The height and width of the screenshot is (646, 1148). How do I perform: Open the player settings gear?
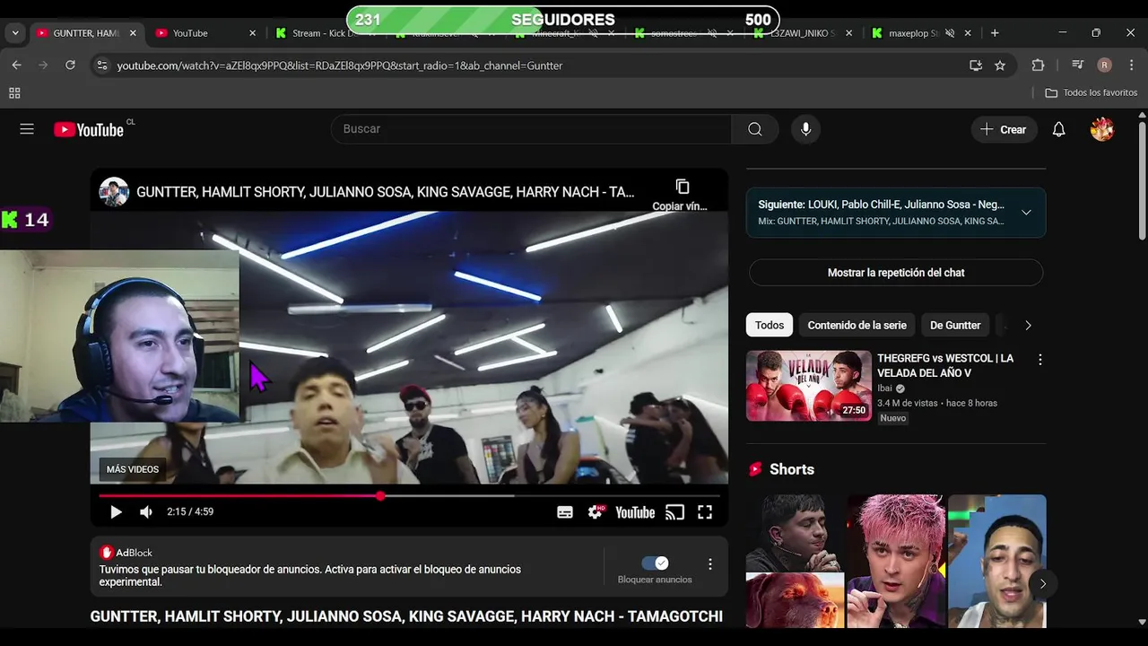tap(596, 512)
